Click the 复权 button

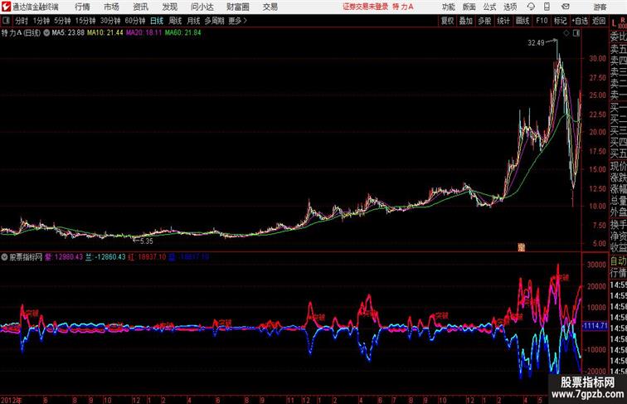coord(448,21)
